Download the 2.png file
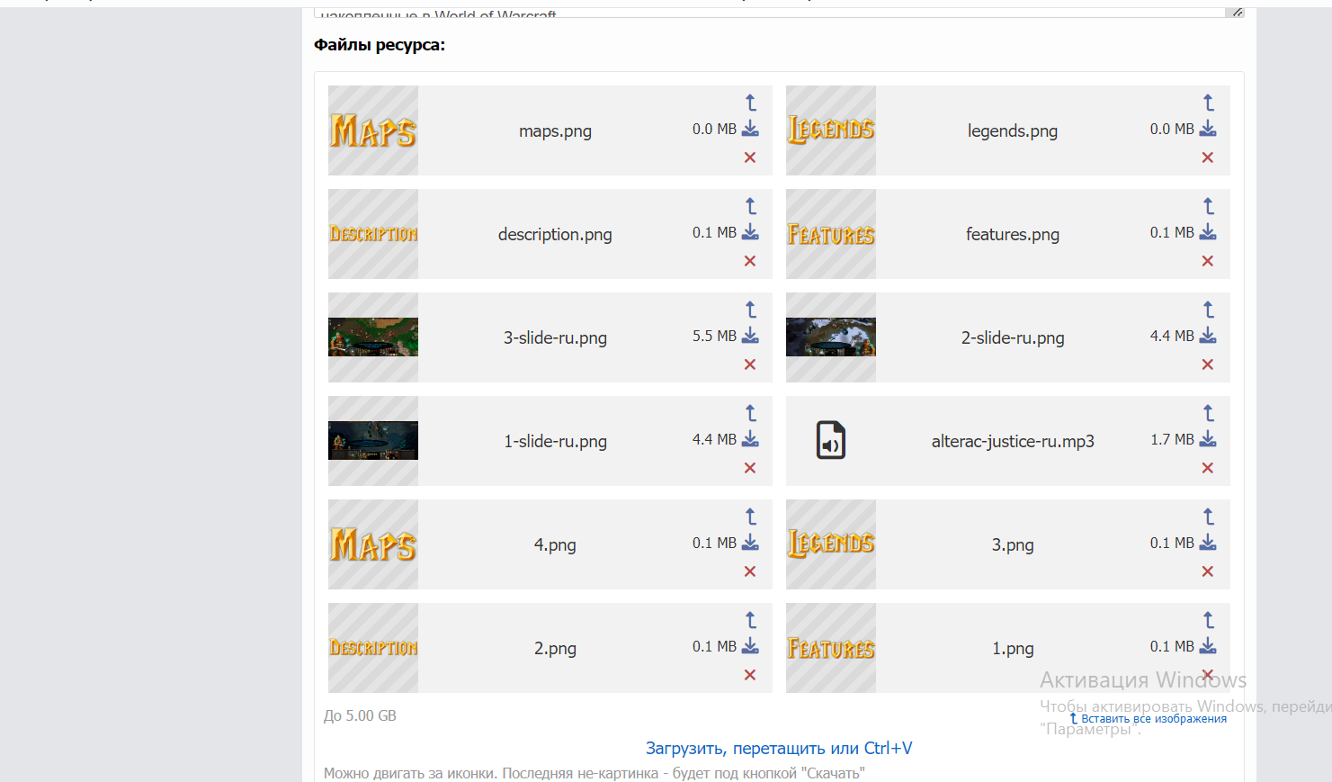The height and width of the screenshot is (782, 1332). (x=750, y=646)
